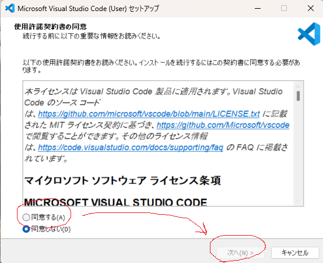Click the disabled maximize button
Viewport: 323px width, 263px height.
pos(284,8)
